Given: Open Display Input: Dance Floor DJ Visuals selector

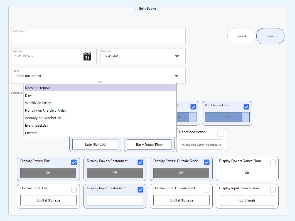Looking at the screenshot, I should (x=247, y=200).
